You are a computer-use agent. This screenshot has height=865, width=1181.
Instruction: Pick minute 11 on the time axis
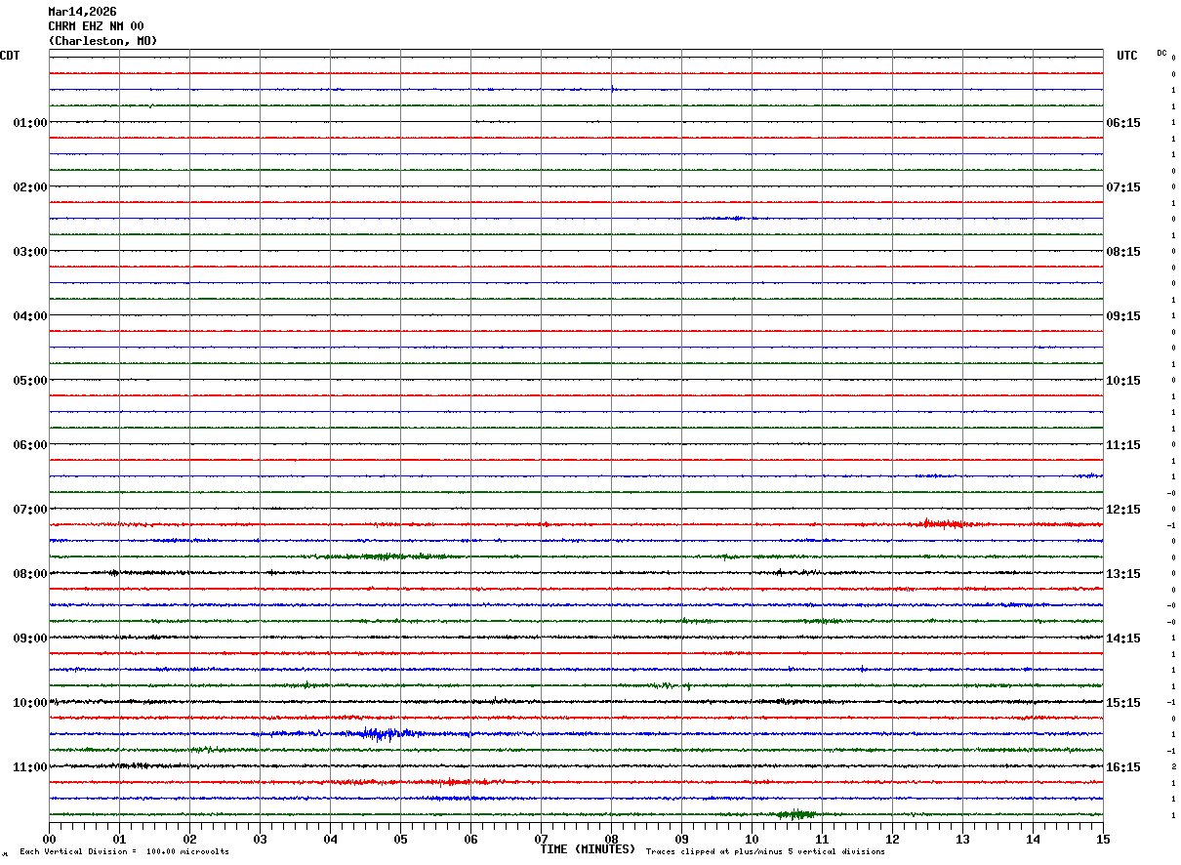click(x=822, y=839)
